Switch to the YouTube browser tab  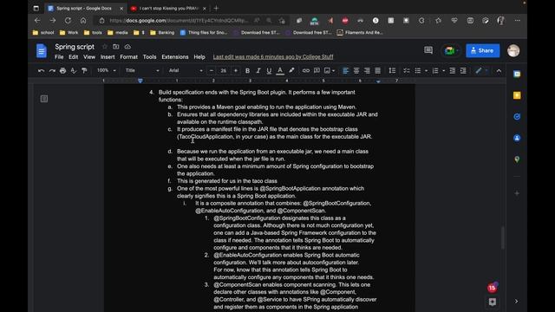pyautogui.click(x=168, y=8)
